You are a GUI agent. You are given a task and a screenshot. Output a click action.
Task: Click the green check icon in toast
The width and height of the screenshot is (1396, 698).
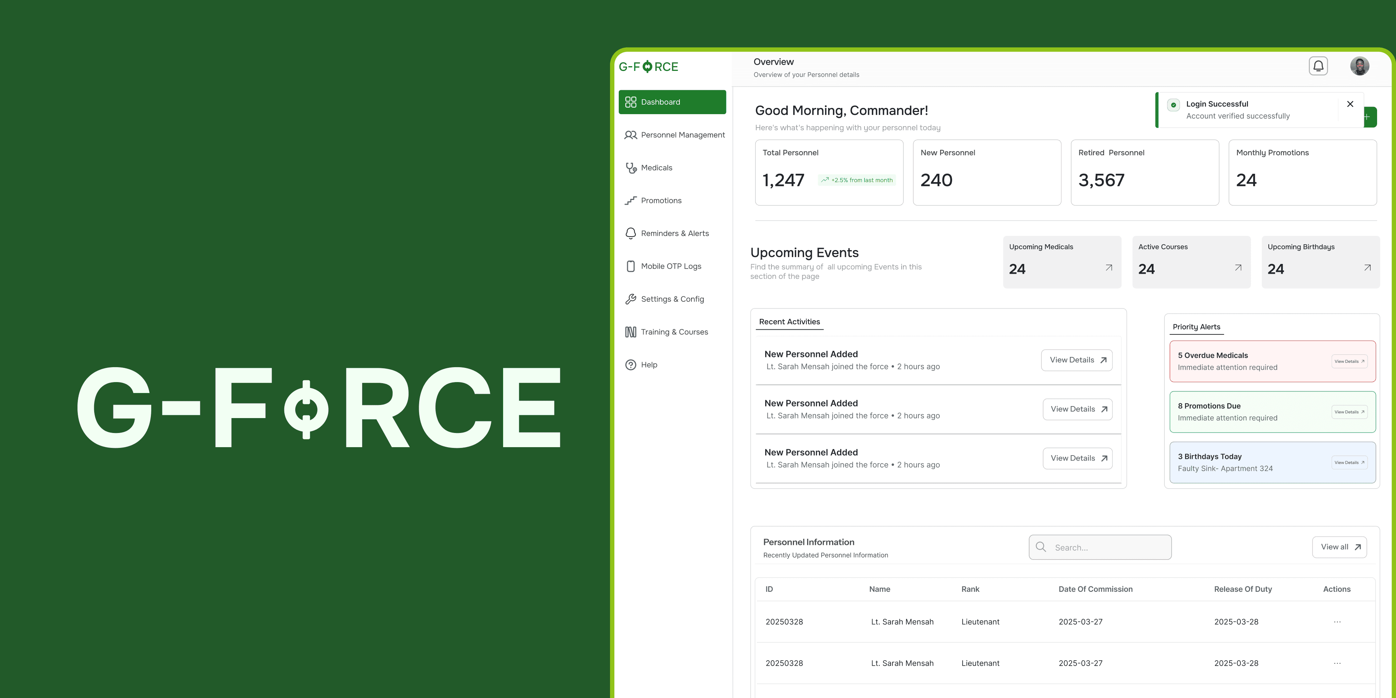click(1173, 105)
